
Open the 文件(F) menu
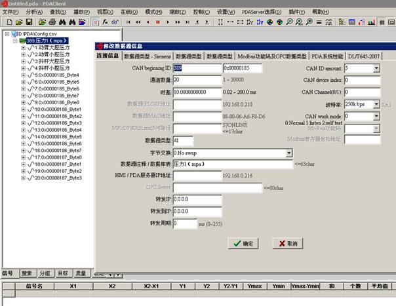coord(10,12)
